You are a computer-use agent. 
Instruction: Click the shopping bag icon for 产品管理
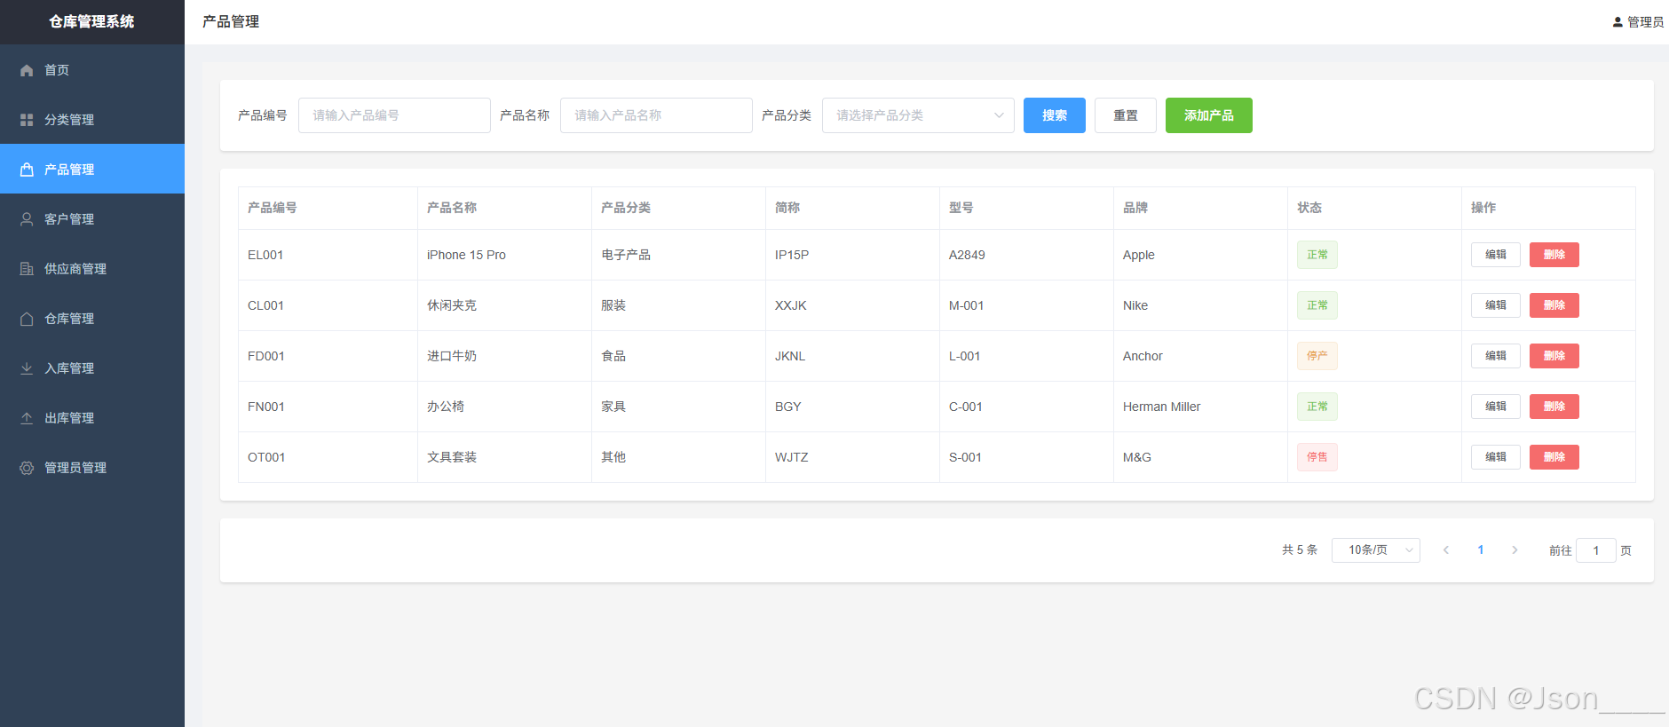click(x=27, y=170)
